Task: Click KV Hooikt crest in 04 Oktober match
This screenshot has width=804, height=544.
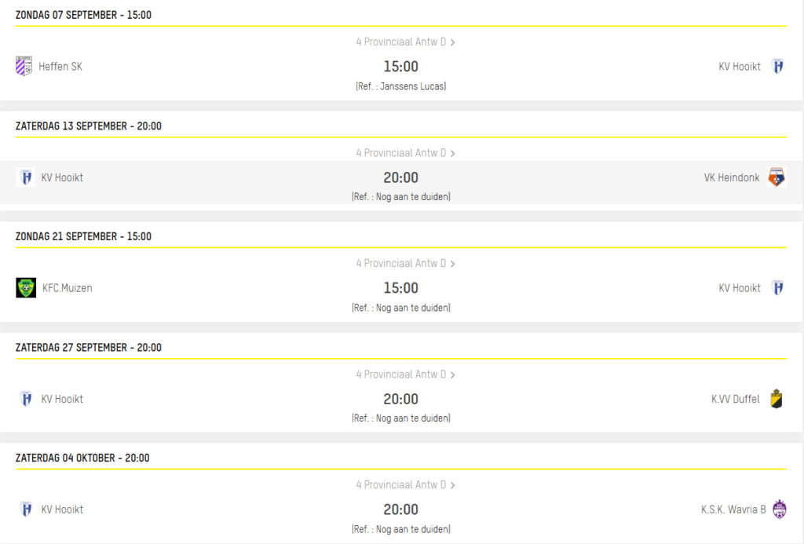Action: 26,509
